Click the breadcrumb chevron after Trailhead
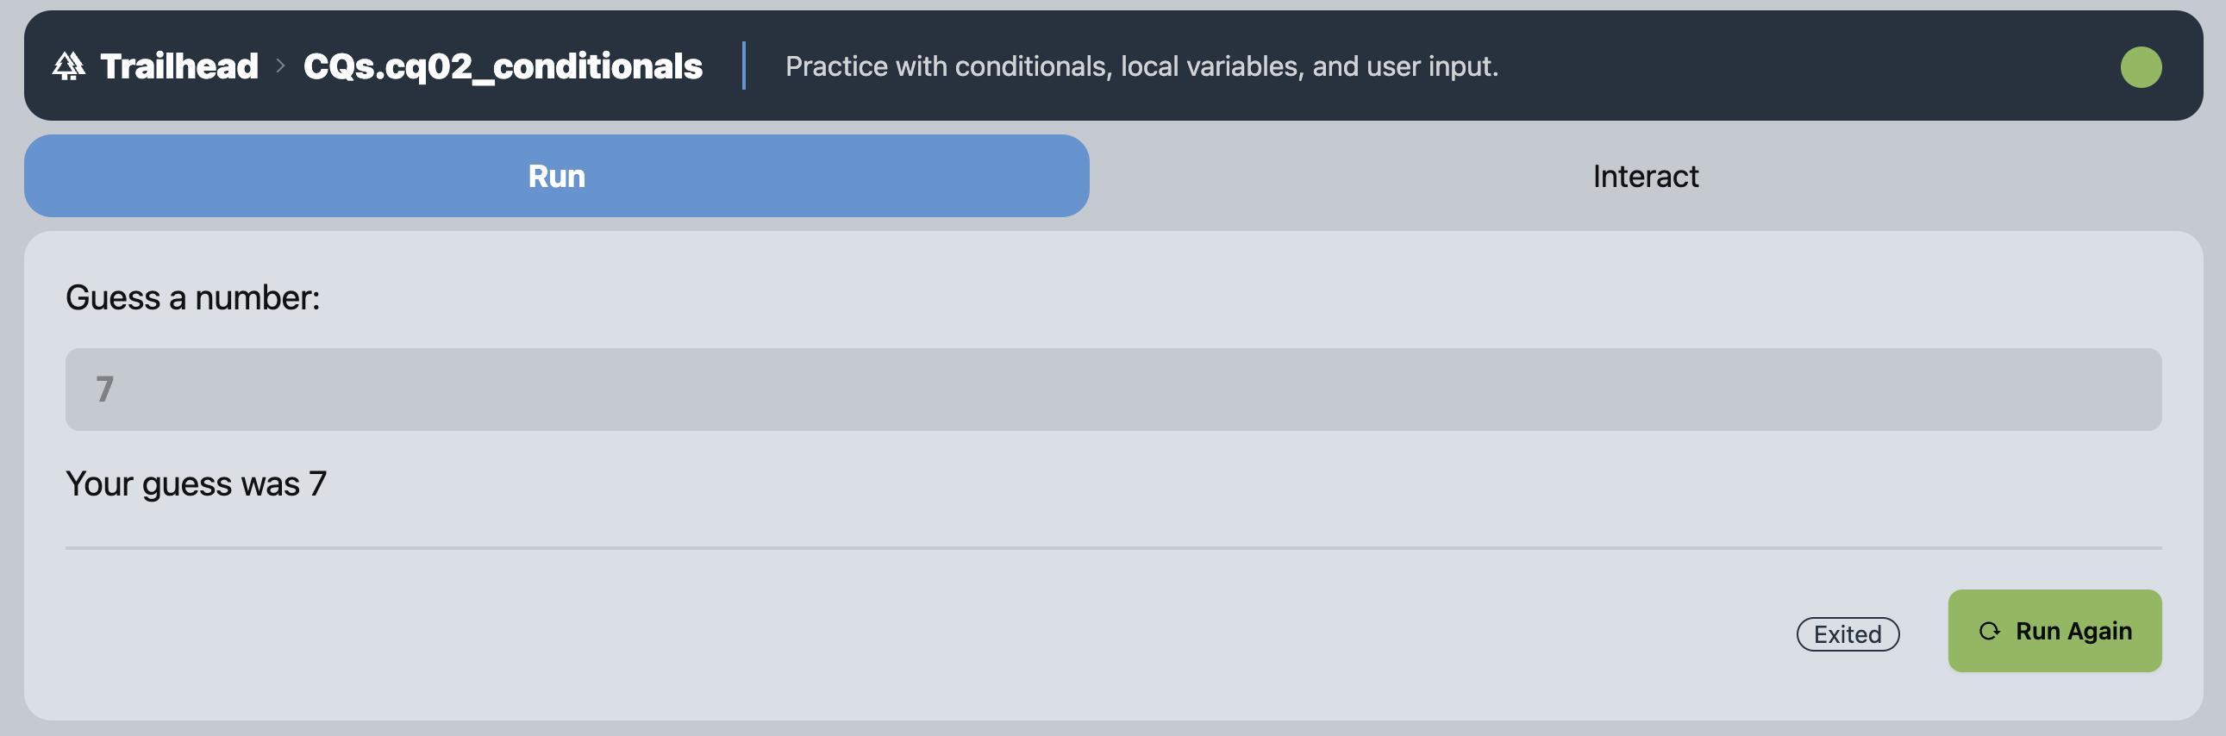Image resolution: width=2226 pixels, height=736 pixels. click(280, 66)
